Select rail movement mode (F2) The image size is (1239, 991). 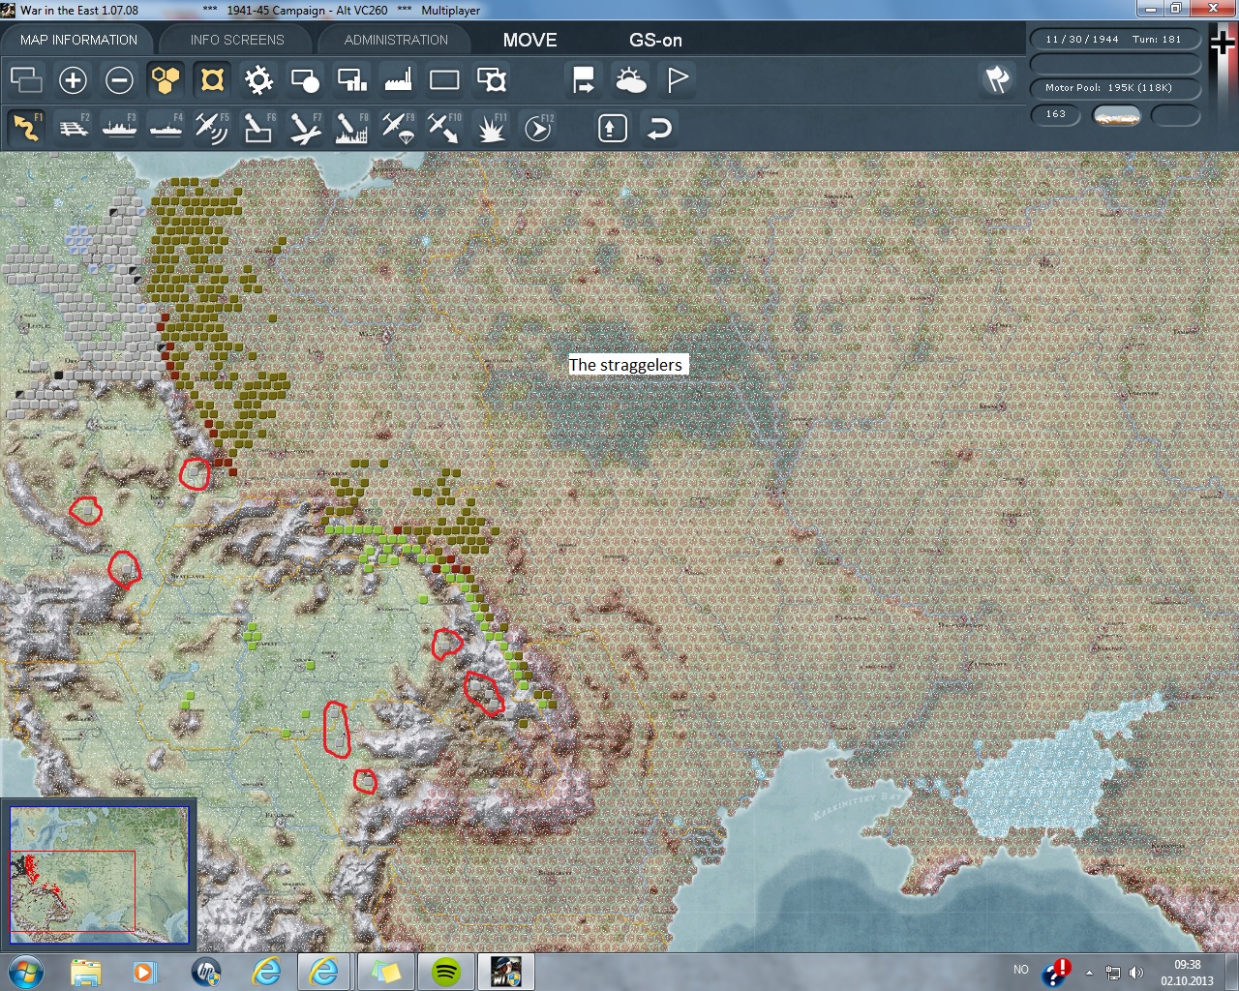click(x=74, y=128)
